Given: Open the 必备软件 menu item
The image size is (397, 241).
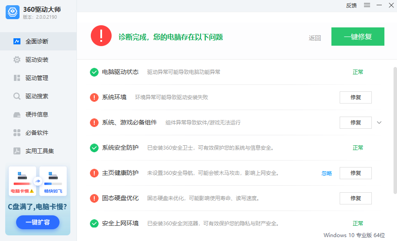Looking at the screenshot, I should click(38, 133).
